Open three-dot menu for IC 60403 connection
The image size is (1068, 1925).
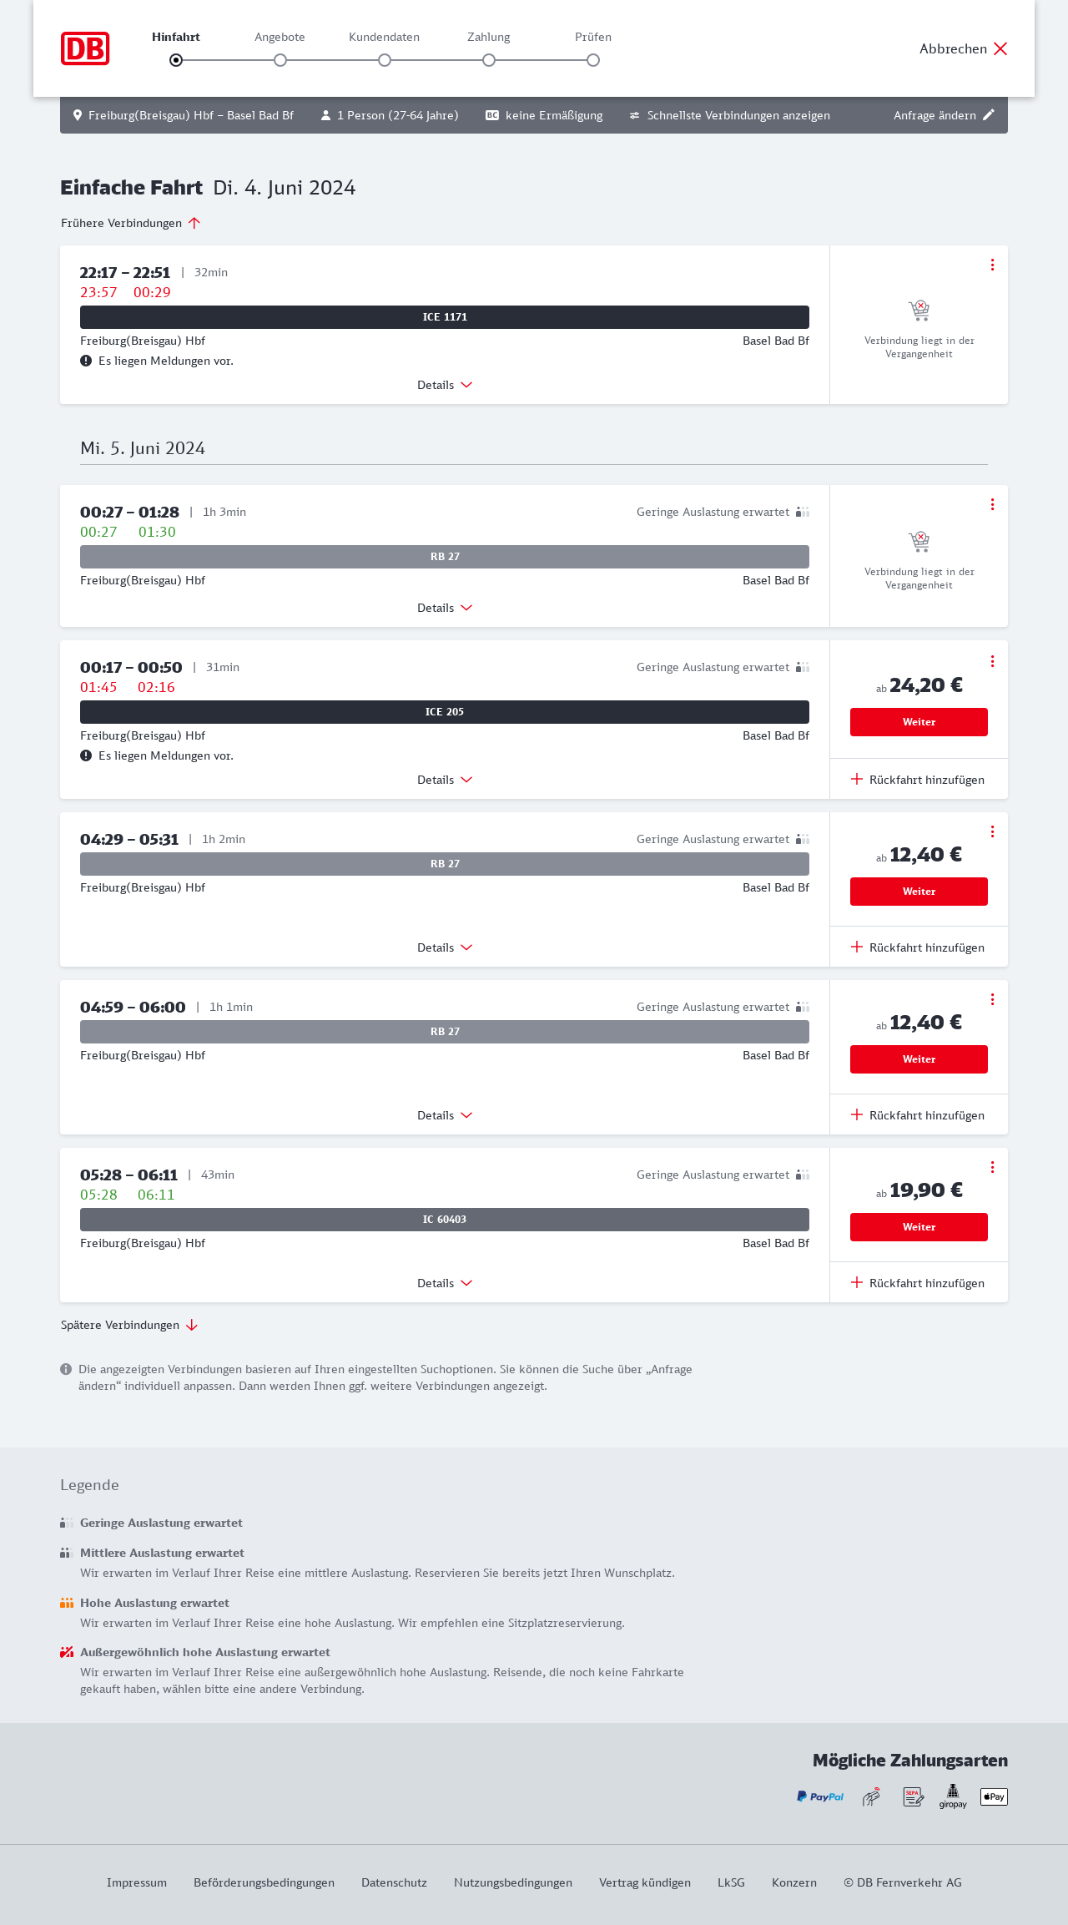992,1167
